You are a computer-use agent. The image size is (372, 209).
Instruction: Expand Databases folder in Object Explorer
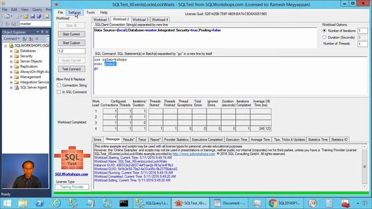tap(11, 51)
